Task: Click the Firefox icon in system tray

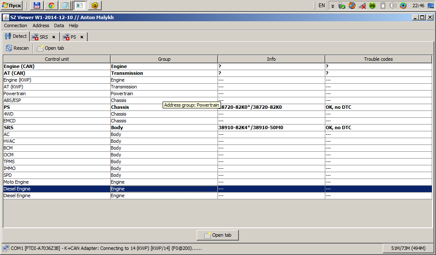Action: [352, 6]
